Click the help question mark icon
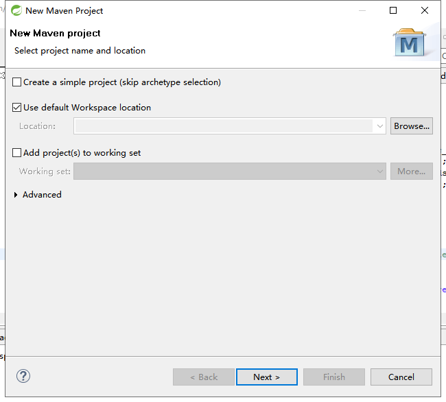 pos(23,376)
